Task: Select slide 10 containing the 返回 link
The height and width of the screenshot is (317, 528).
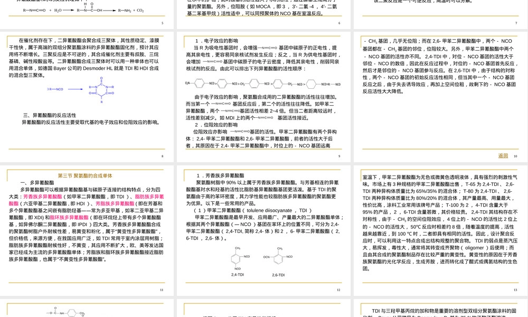Action: (440, 97)
